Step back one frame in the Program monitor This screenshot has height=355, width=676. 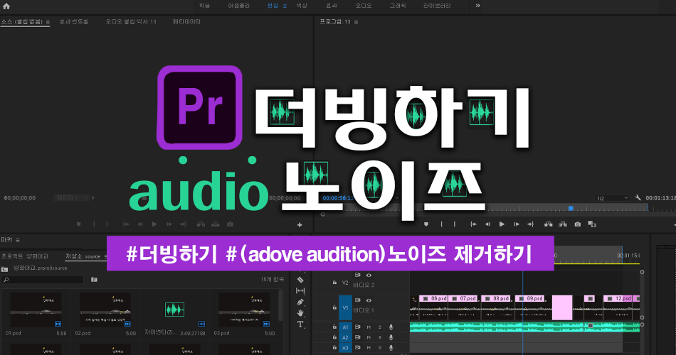click(487, 224)
